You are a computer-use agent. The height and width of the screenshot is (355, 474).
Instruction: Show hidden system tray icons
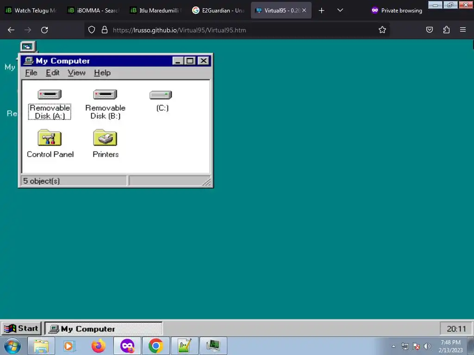pyautogui.click(x=393, y=347)
